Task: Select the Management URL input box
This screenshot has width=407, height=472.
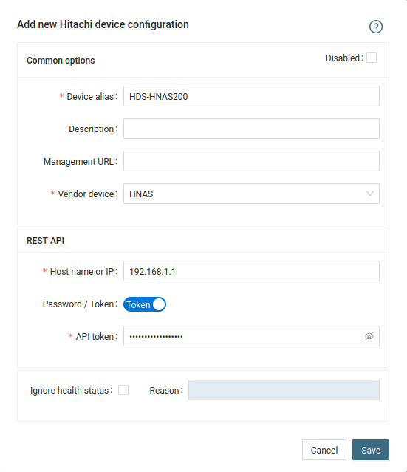Action: [x=251, y=161]
